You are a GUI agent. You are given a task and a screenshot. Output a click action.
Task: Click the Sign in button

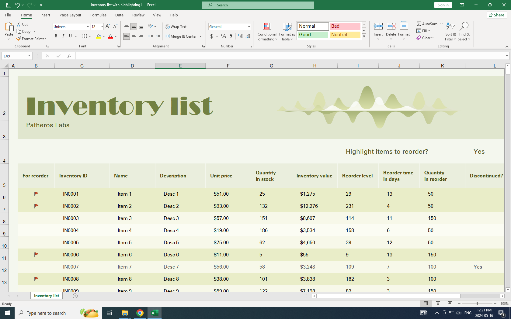[x=443, y=5]
